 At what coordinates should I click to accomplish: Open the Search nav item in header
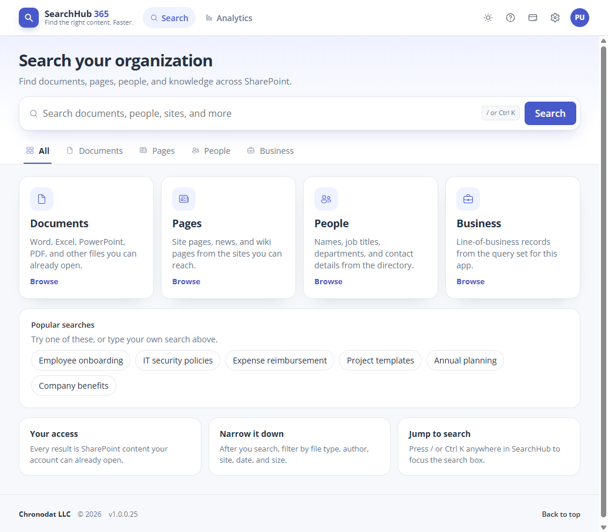pyautogui.click(x=169, y=18)
